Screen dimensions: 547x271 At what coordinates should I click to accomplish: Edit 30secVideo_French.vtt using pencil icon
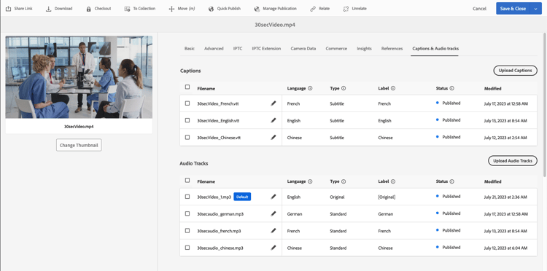tap(273, 103)
